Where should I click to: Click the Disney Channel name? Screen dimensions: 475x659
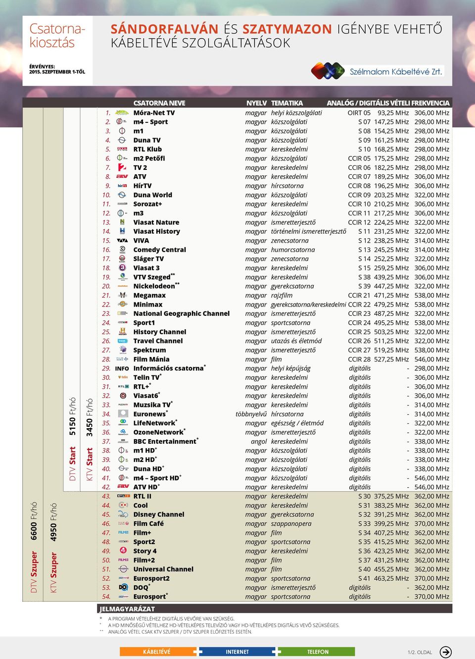(159, 514)
